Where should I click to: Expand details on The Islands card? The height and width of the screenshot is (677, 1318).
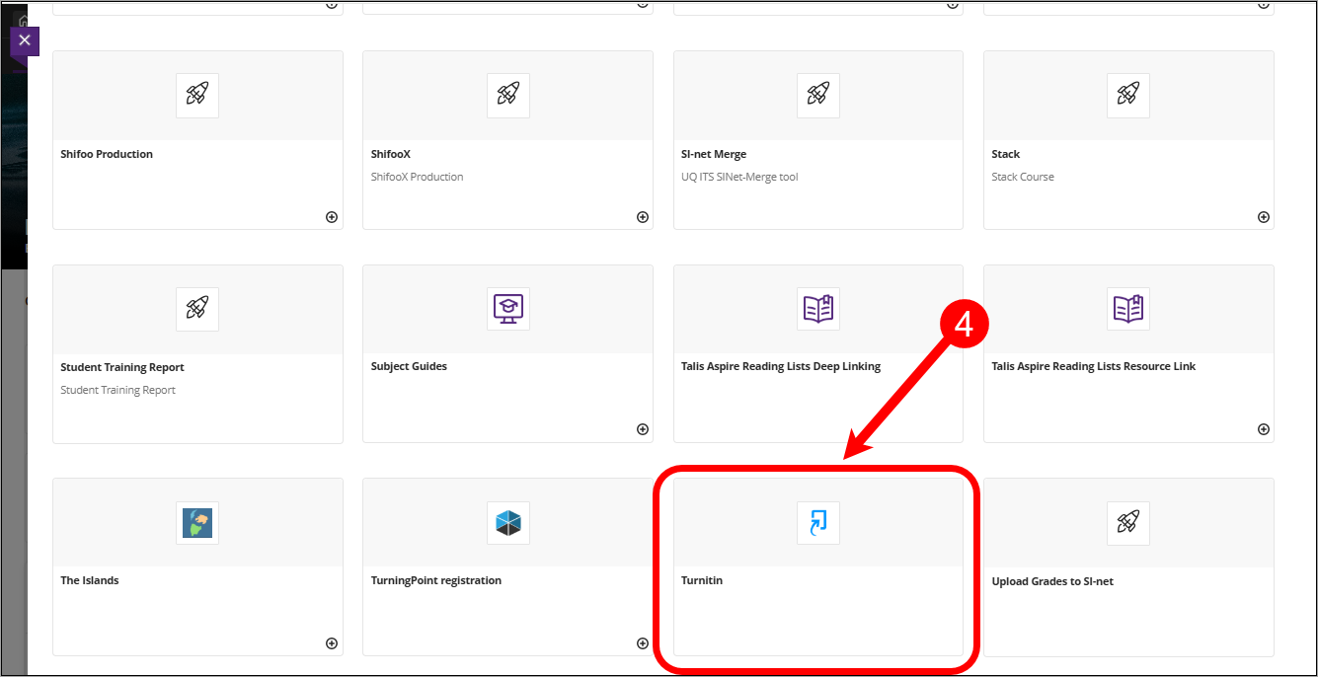tap(332, 642)
